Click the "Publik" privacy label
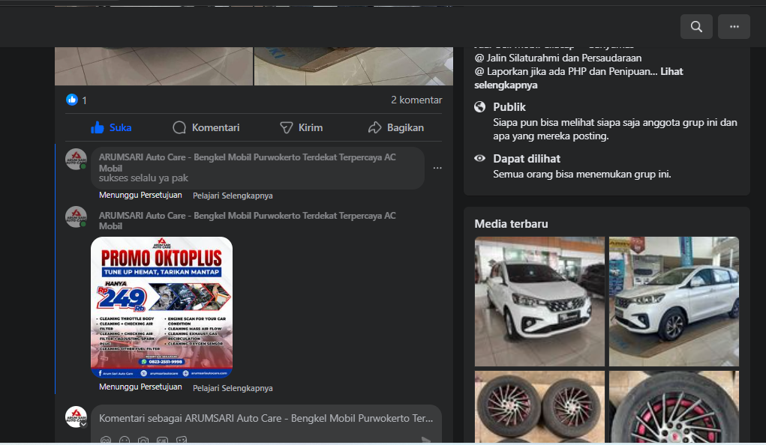The height and width of the screenshot is (445, 766). click(509, 107)
